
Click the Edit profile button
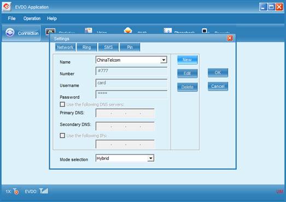click(x=187, y=73)
